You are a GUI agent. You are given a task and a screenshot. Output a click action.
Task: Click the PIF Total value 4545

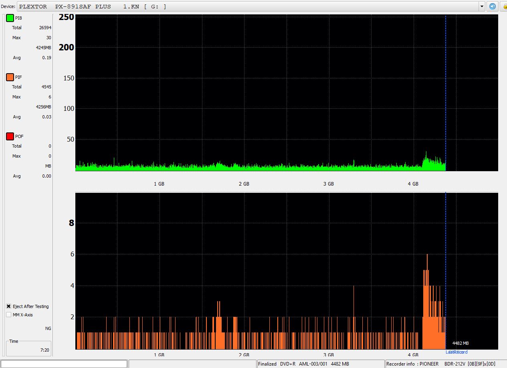point(46,87)
